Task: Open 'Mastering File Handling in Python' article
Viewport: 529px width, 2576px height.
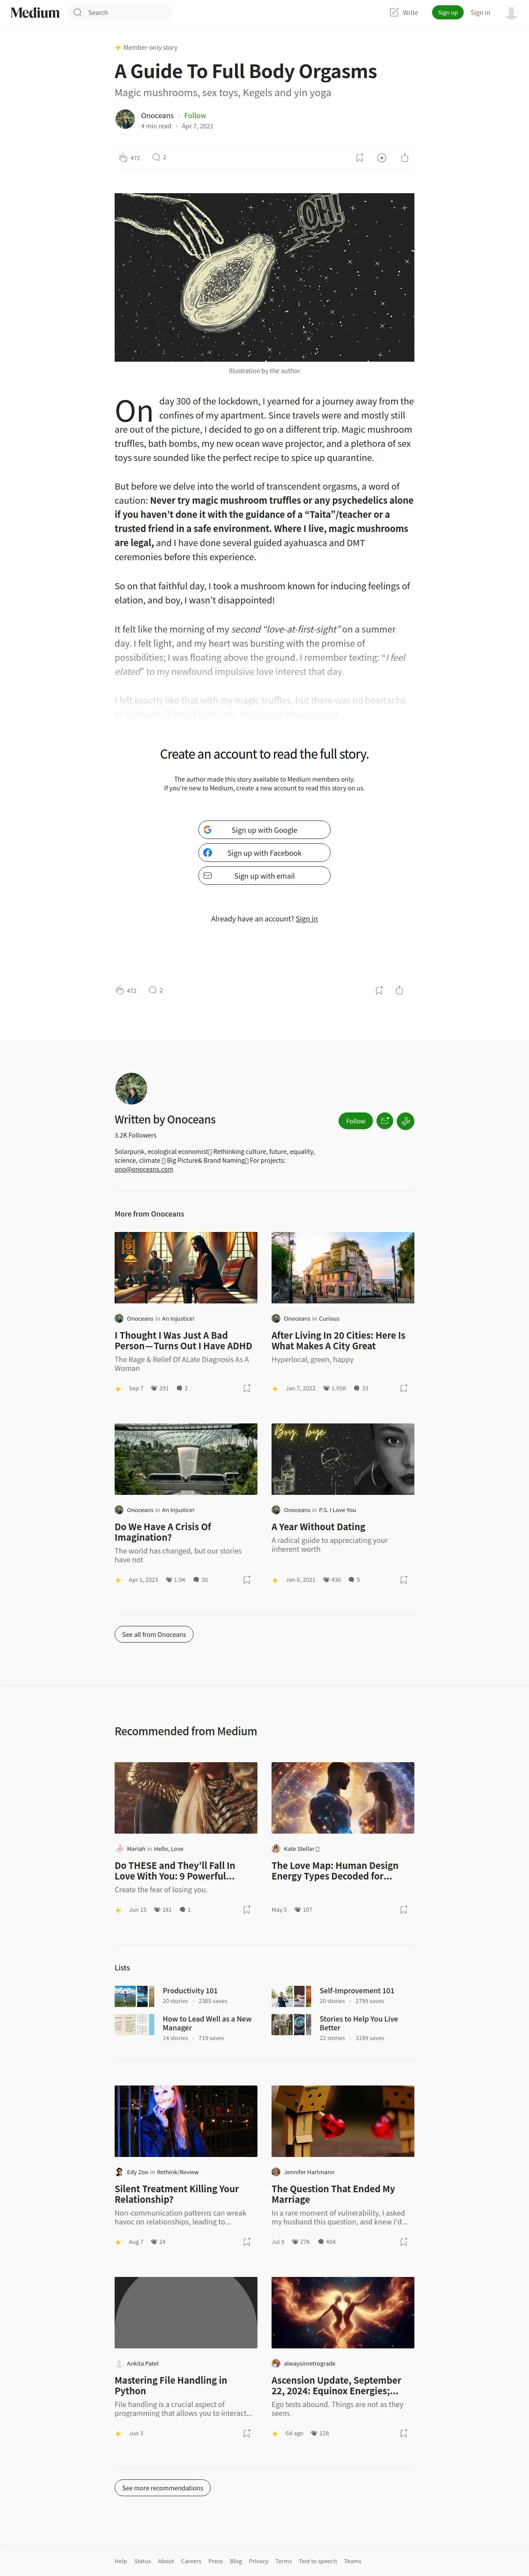Action: point(171,2385)
